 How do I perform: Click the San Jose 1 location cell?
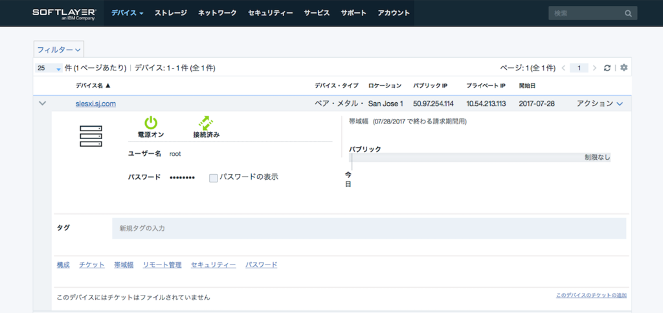[x=386, y=103]
